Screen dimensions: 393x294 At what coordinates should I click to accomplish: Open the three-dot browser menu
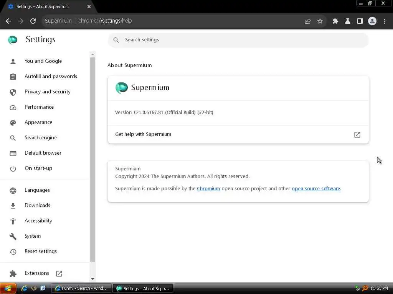(x=385, y=21)
